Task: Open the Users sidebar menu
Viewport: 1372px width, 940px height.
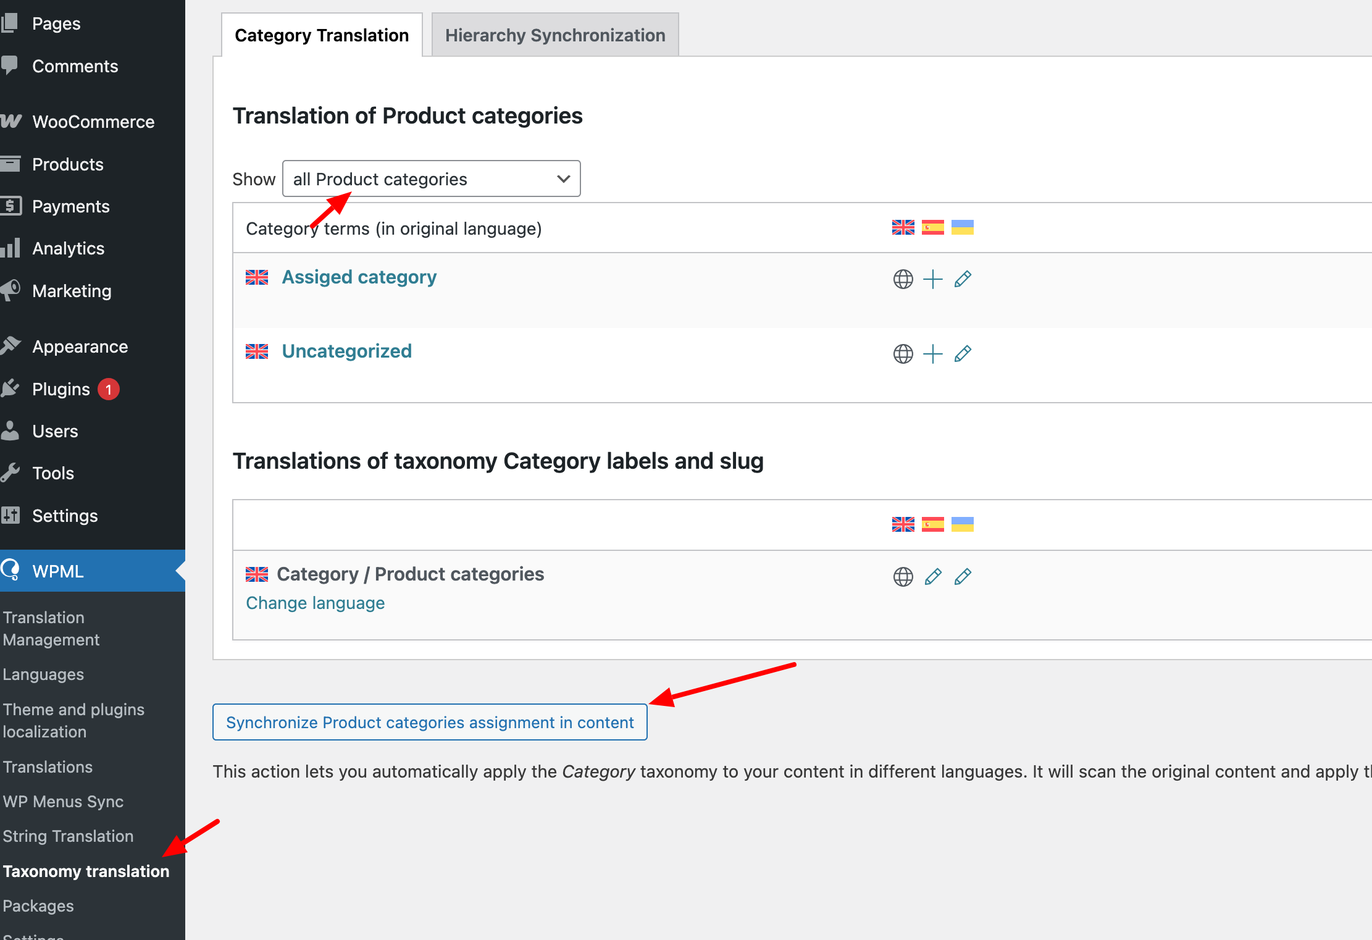Action: 55,431
